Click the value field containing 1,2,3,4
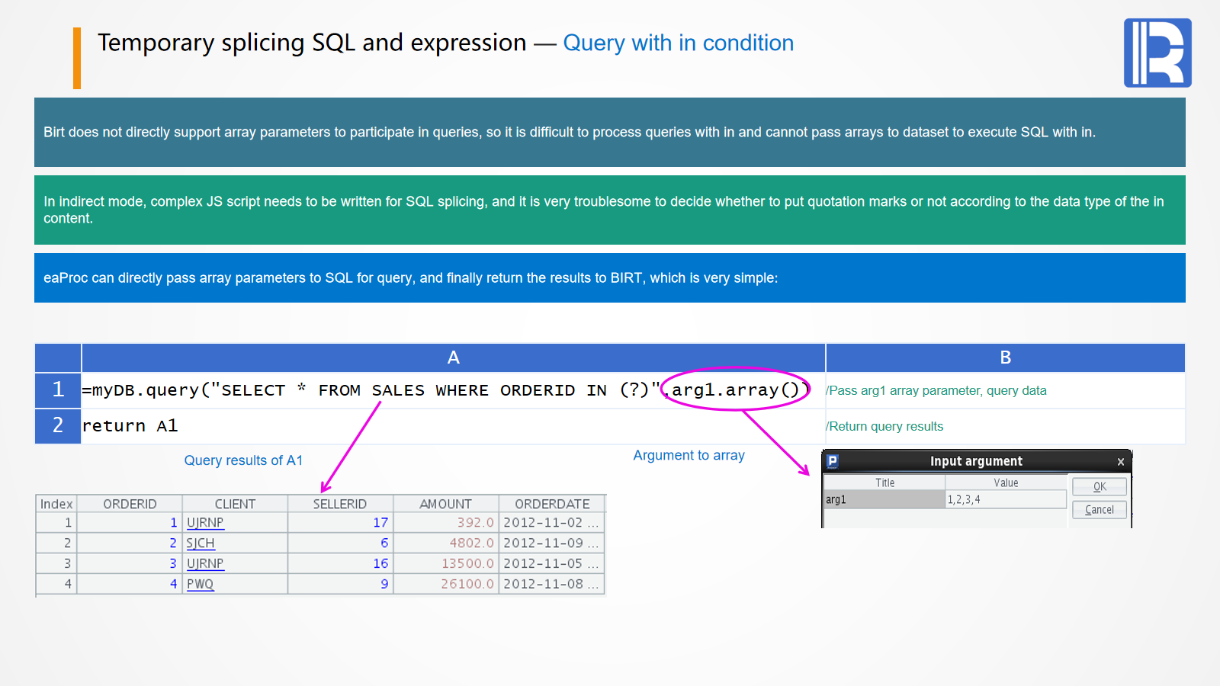The width and height of the screenshot is (1220, 686). 1005,500
